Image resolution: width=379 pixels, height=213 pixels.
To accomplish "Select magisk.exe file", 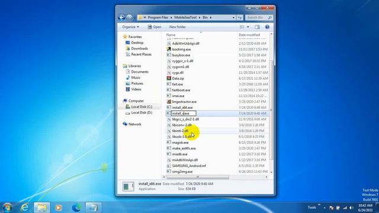I will point(180,143).
